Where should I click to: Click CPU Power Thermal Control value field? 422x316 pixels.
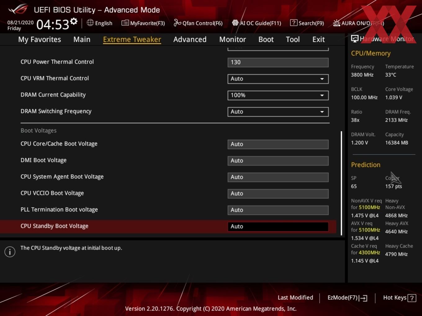pyautogui.click(x=278, y=62)
